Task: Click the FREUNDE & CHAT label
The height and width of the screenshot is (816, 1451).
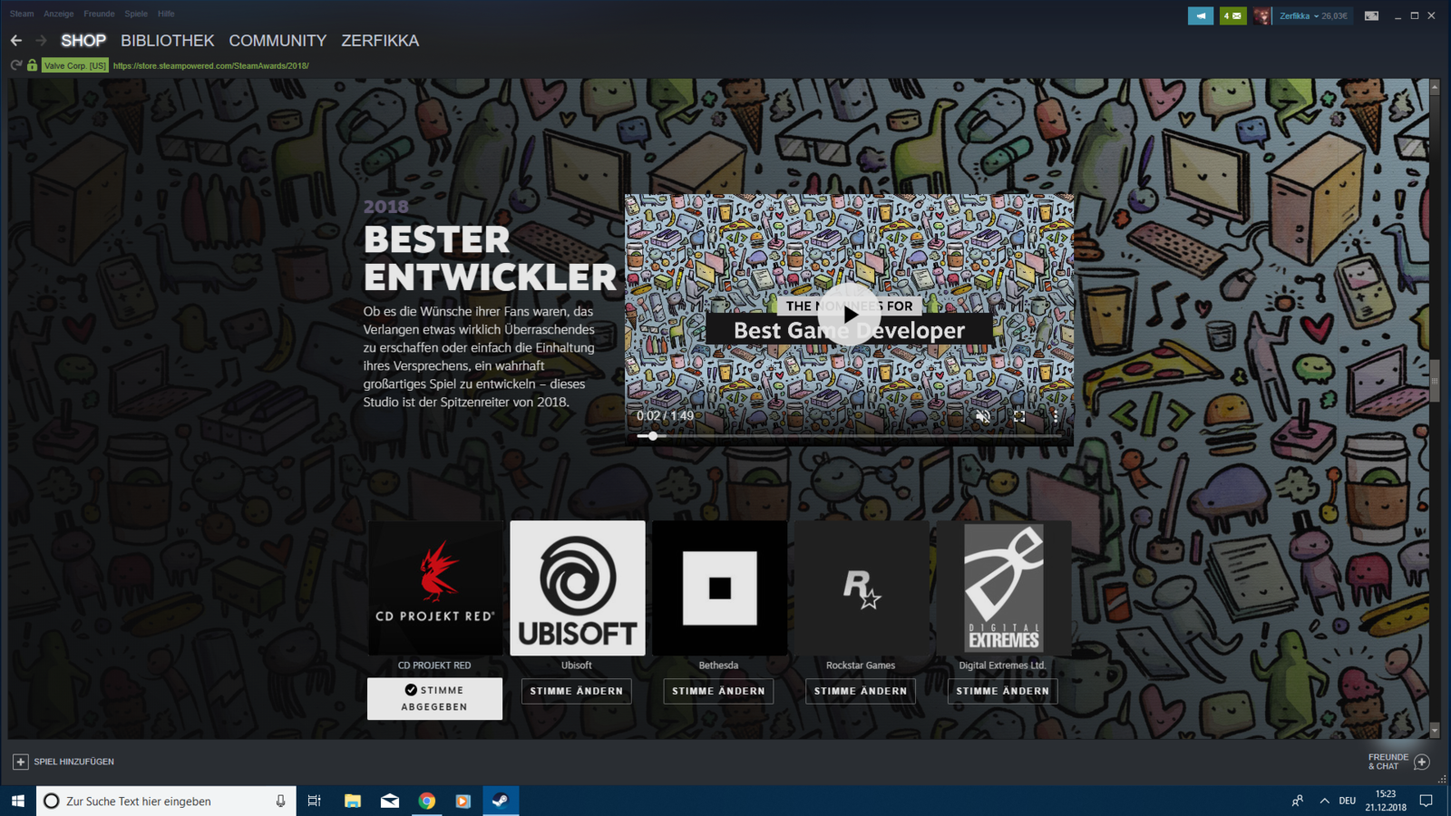Action: pos(1388,762)
